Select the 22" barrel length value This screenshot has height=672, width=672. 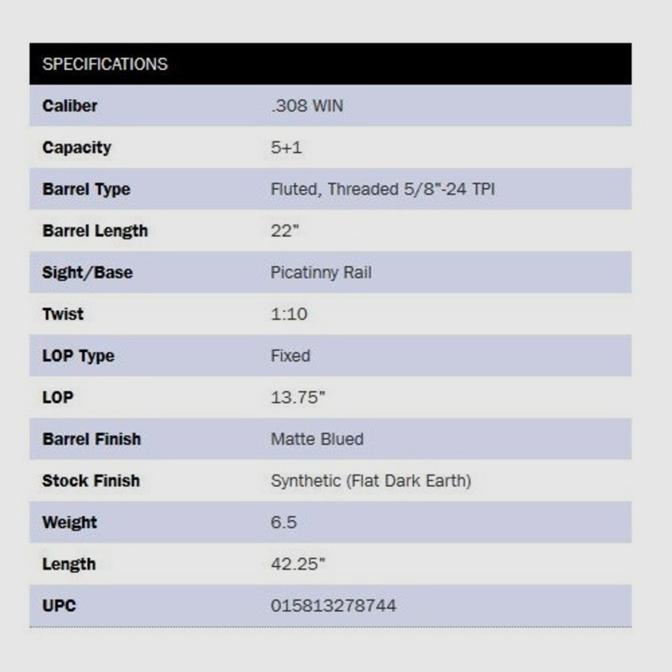[285, 231]
